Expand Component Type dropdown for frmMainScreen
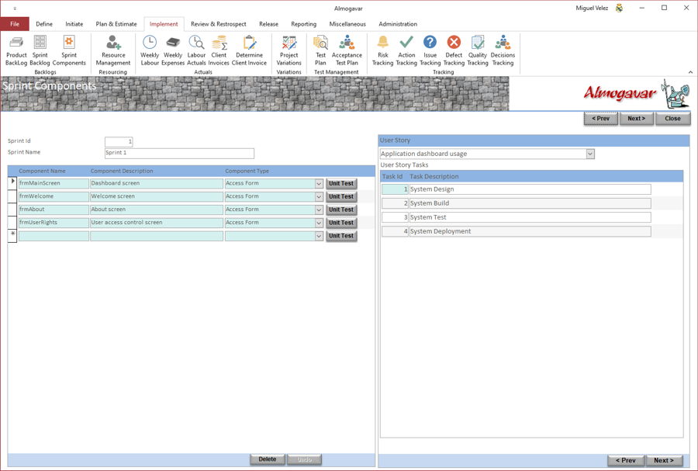This screenshot has height=471, width=698. tap(319, 183)
